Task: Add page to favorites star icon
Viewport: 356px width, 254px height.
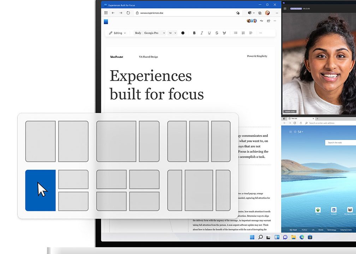Action: pos(238,13)
